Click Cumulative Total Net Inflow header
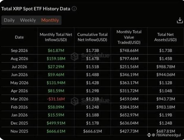 pos(92,37)
